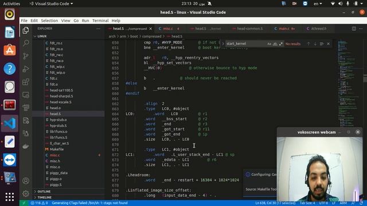
Task: Open the Explorer view in activity bar
Action: click(26, 30)
